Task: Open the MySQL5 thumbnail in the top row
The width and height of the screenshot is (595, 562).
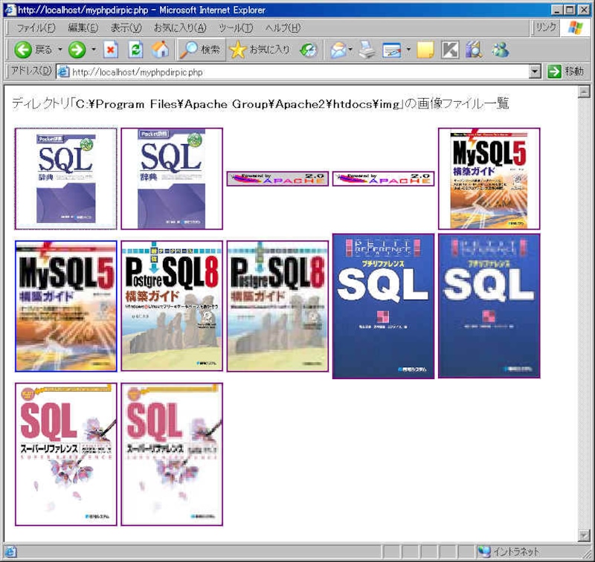Action: coord(489,178)
